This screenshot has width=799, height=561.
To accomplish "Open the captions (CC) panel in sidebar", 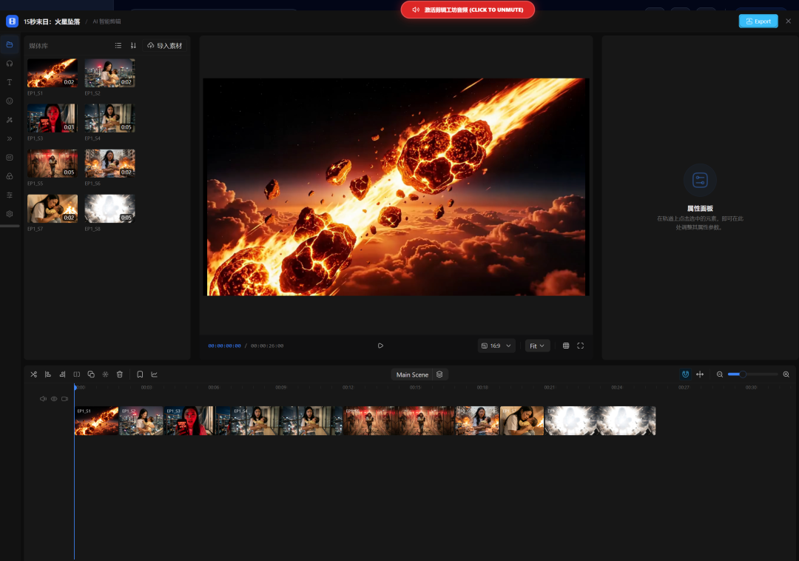I will (10, 157).
